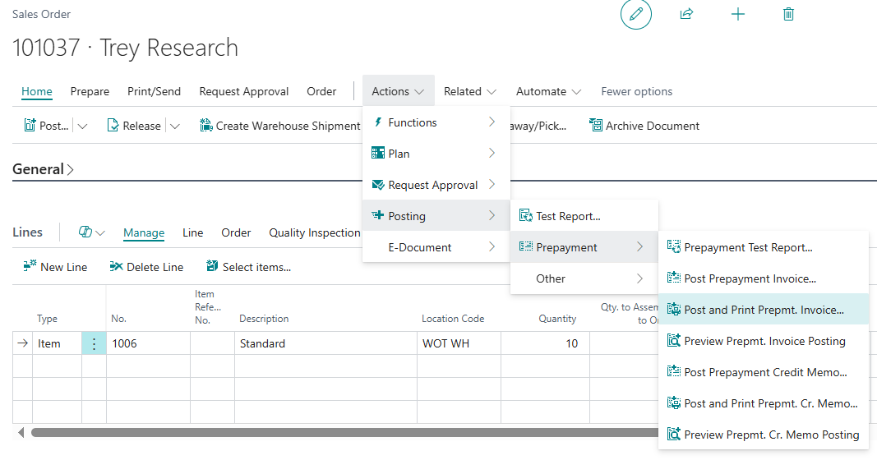Click the Description column header
877x460 pixels.
264,319
